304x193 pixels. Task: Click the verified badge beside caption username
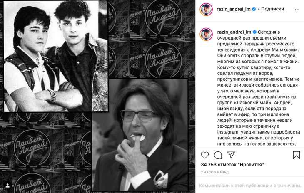click(x=254, y=32)
